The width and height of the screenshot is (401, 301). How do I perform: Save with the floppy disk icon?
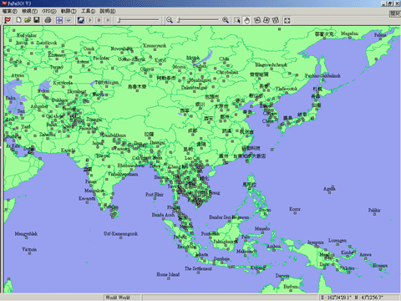[x=37, y=20]
